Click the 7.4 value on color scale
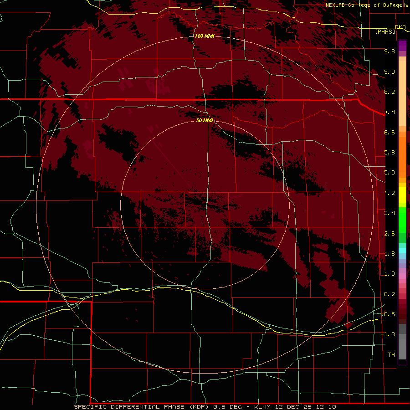The width and height of the screenshot is (410, 410). (389, 112)
